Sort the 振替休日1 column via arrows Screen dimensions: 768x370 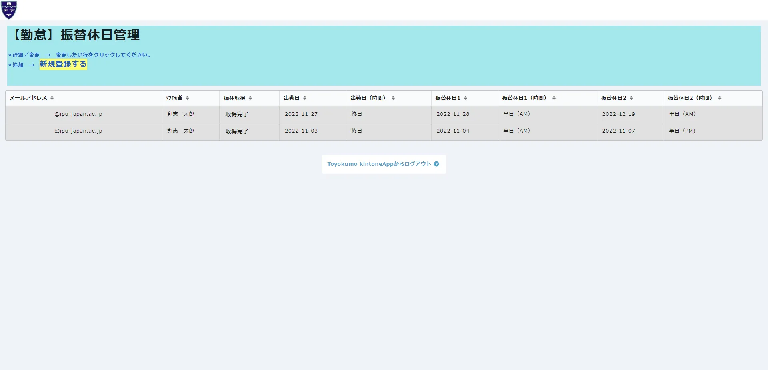[466, 98]
